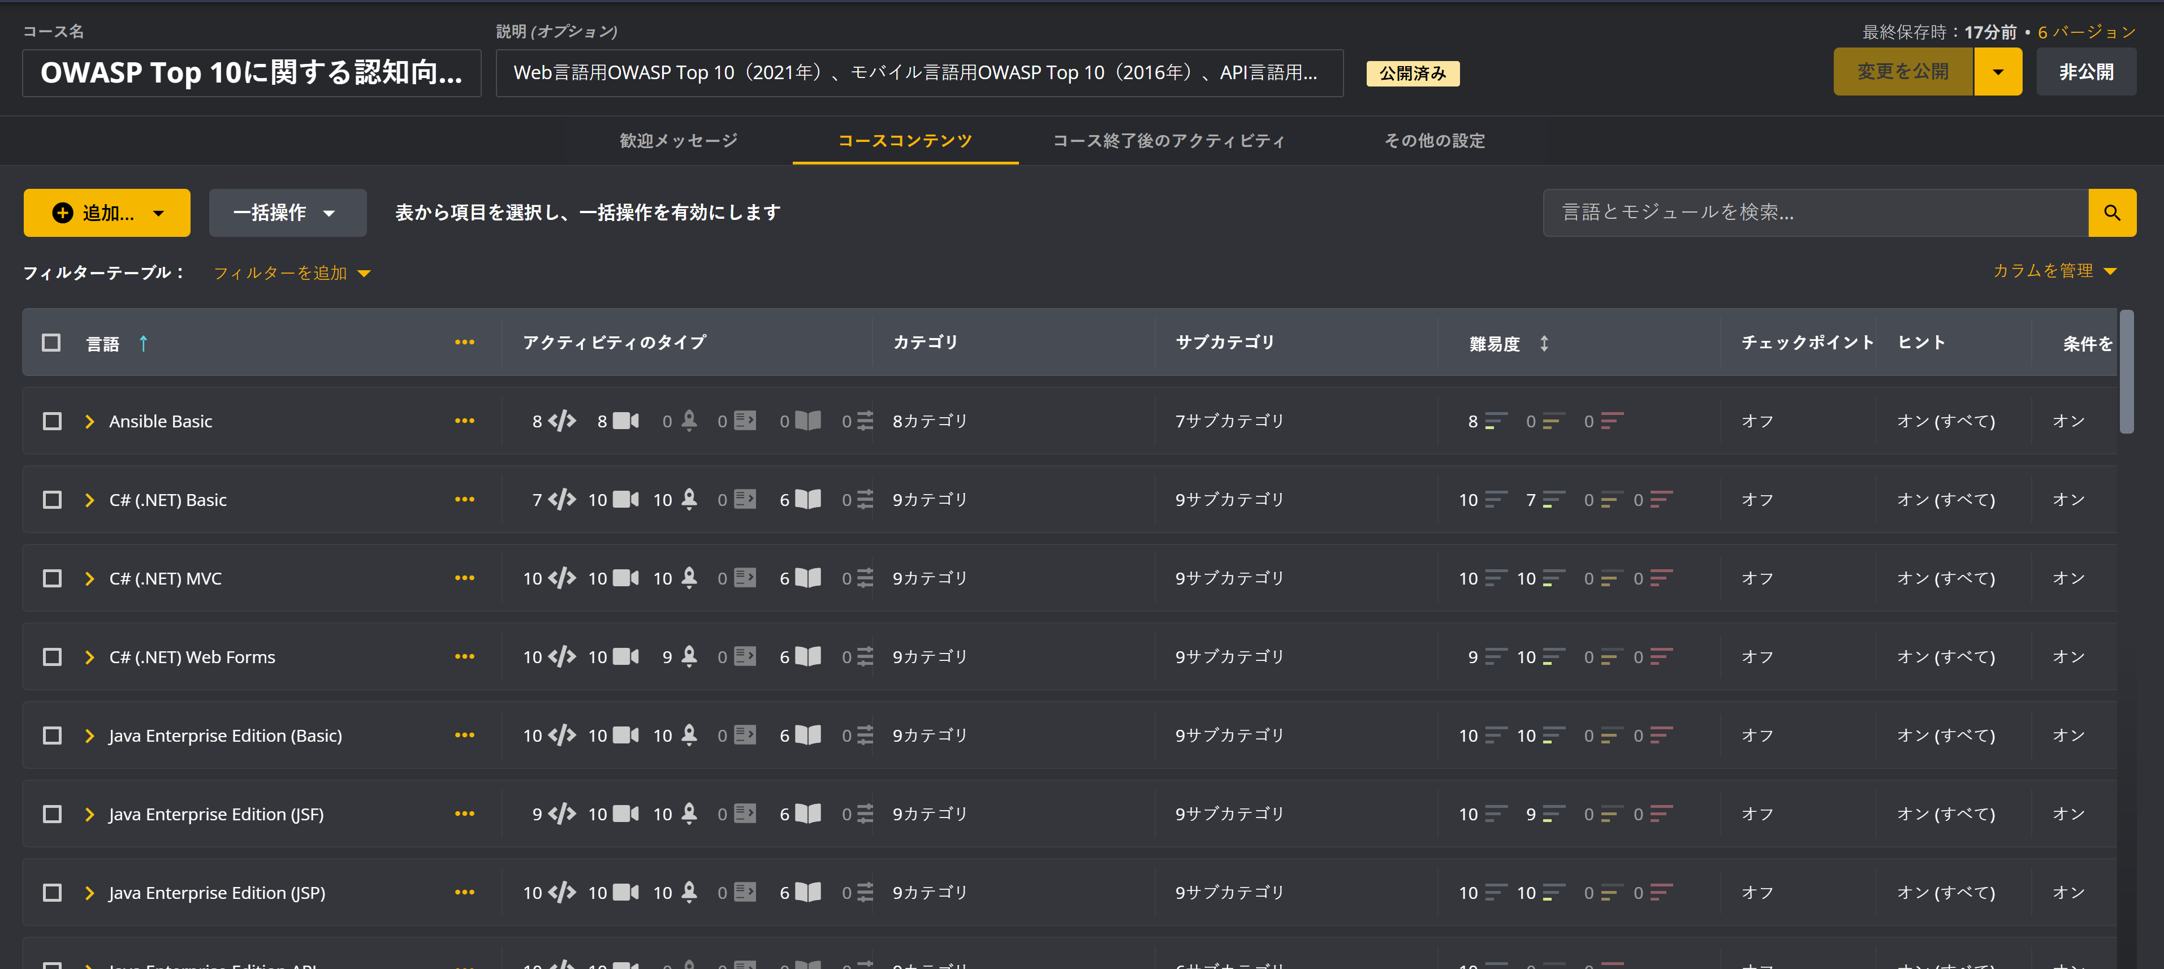Open the フィルターを追加 dropdown
2164x969 pixels.
292,273
